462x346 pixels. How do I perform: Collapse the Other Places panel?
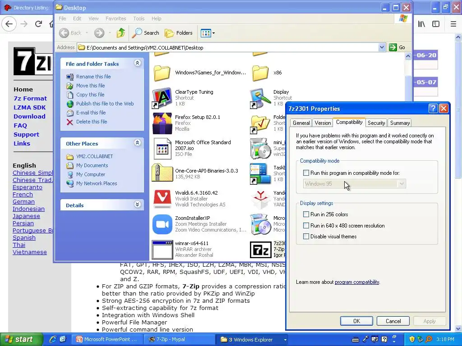coord(137,143)
